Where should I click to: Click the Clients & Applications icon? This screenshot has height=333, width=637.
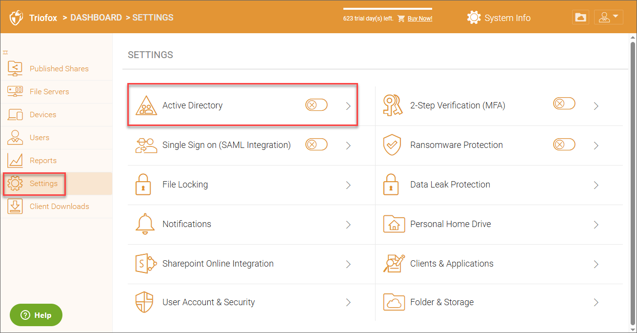click(x=394, y=264)
